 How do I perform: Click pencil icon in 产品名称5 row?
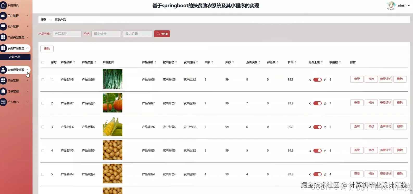325,151
